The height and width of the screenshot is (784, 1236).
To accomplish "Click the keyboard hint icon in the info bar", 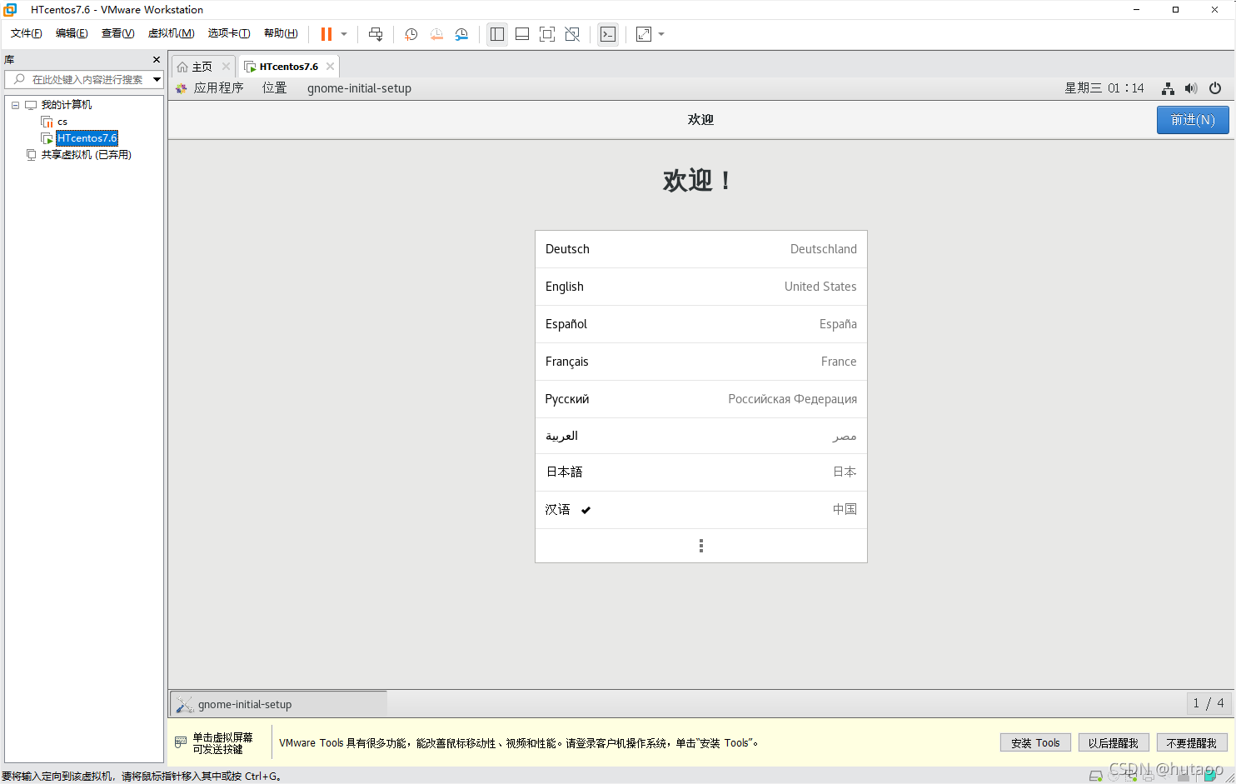I will pos(181,742).
